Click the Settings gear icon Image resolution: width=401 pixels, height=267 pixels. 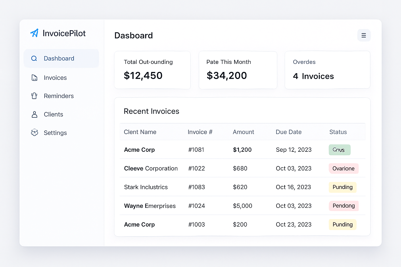(34, 133)
